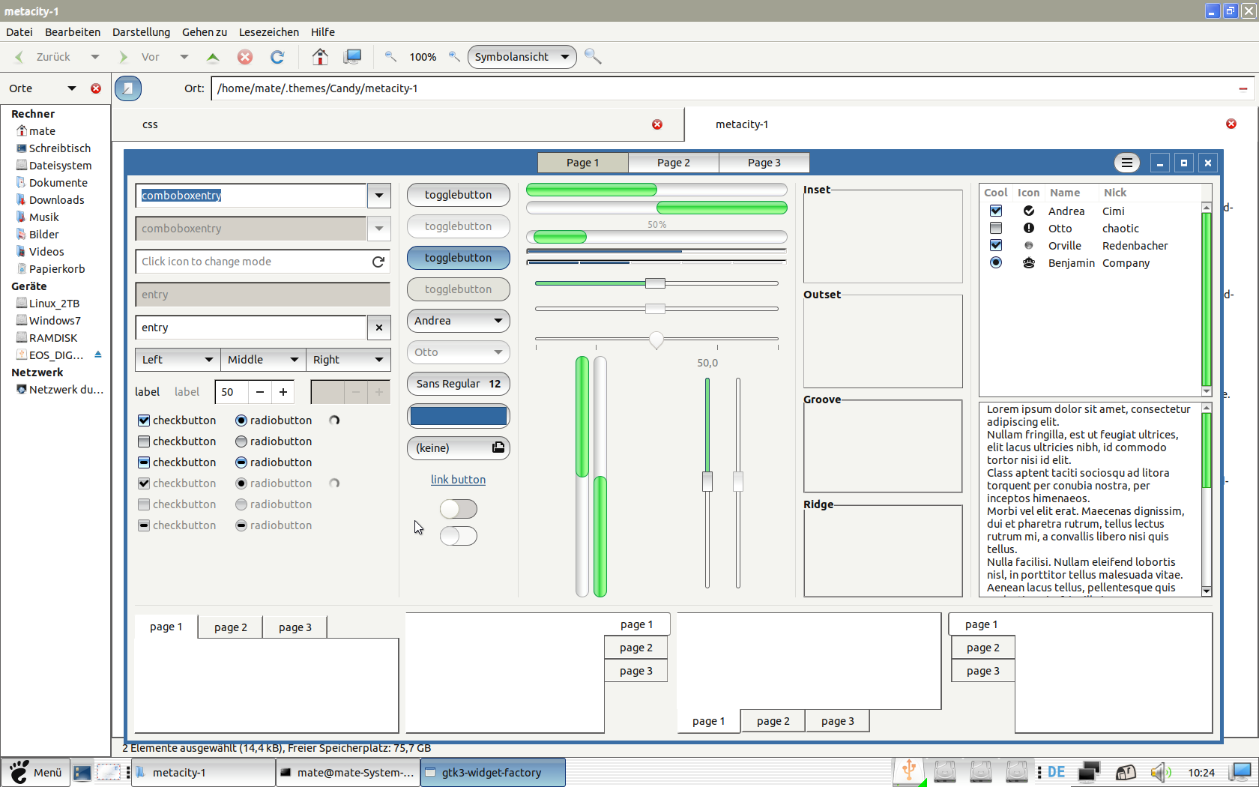Screen dimensions: 1259x787
Task: Reload the current folder
Action: pyautogui.click(x=277, y=57)
